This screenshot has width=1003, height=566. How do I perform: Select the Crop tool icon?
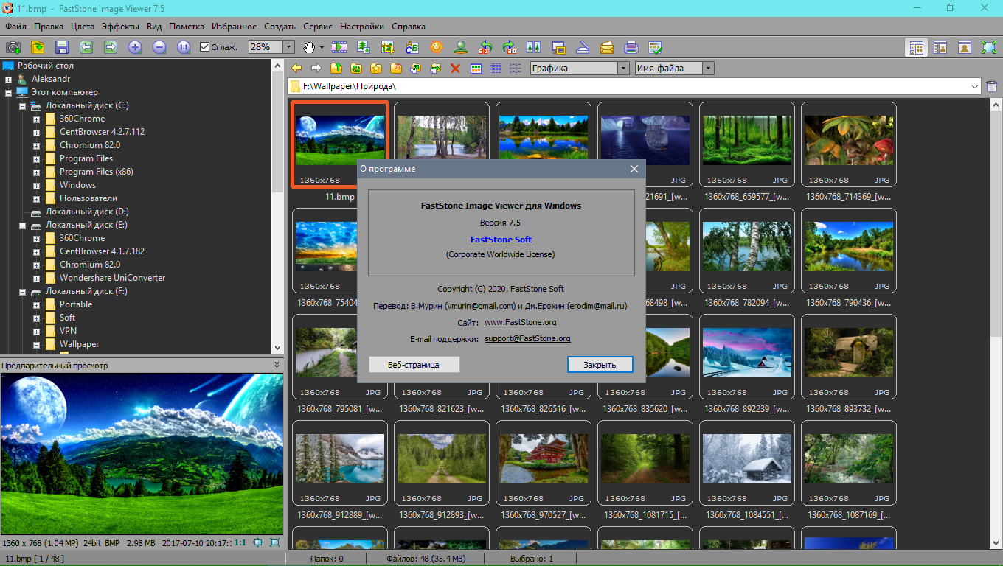coord(388,47)
